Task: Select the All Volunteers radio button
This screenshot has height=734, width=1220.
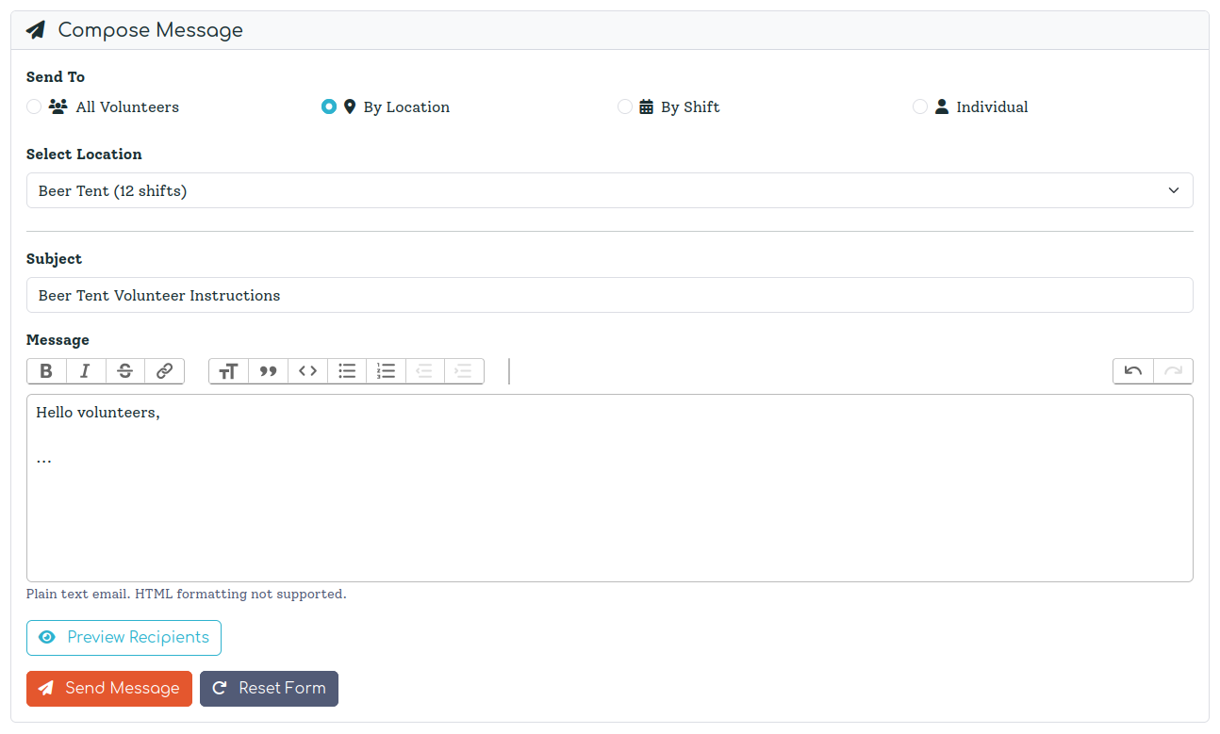Action: 33,106
